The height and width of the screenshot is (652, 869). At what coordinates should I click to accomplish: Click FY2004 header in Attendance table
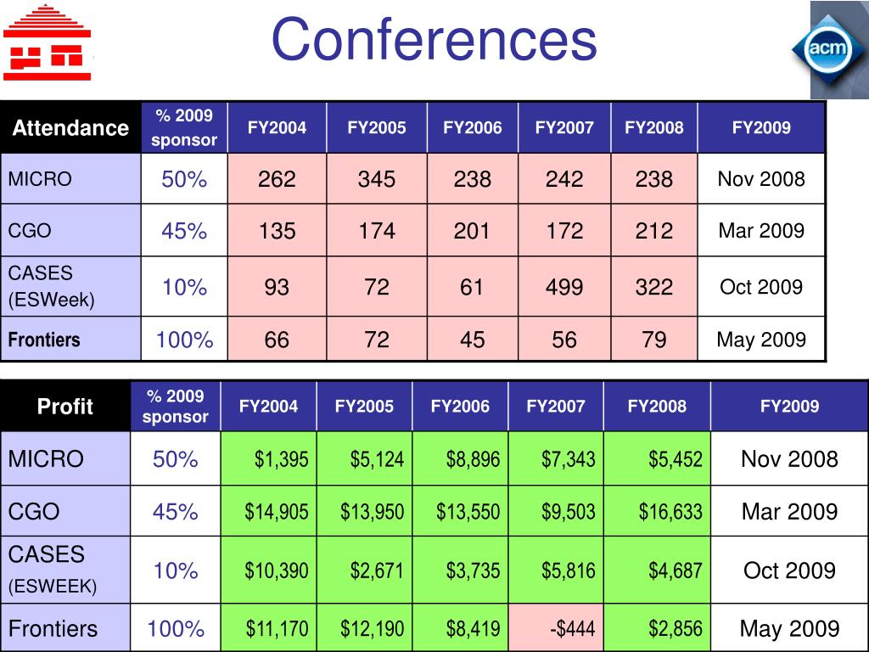278,127
